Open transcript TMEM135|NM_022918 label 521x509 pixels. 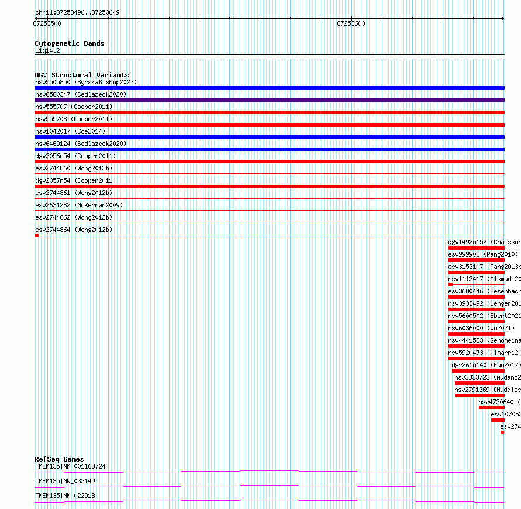[65, 496]
